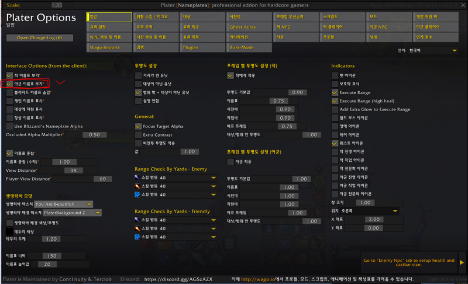The image size is (468, 284).
Task: Open the 프로필 tab
Action: pos(342,37)
